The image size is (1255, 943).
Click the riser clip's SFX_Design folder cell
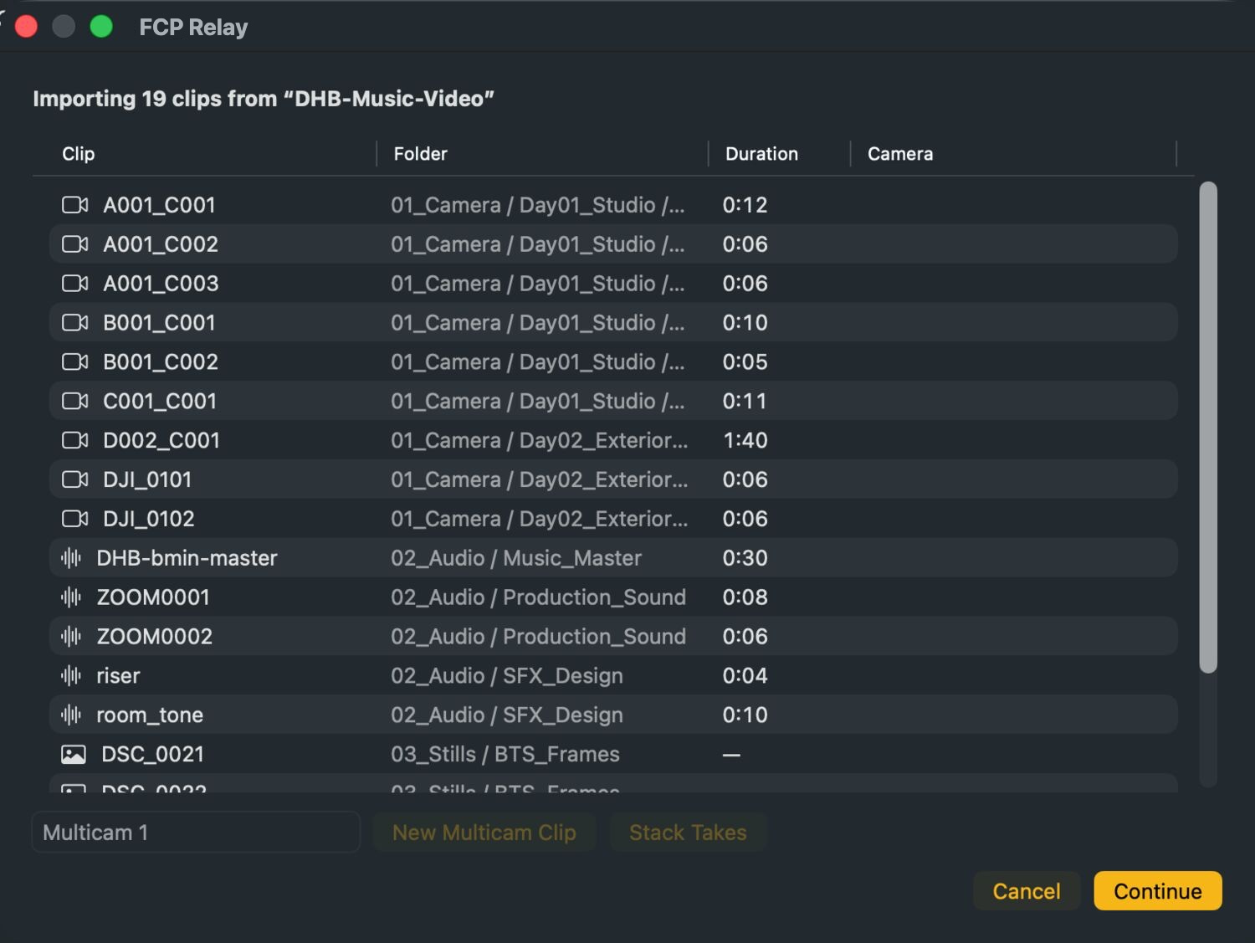click(507, 676)
